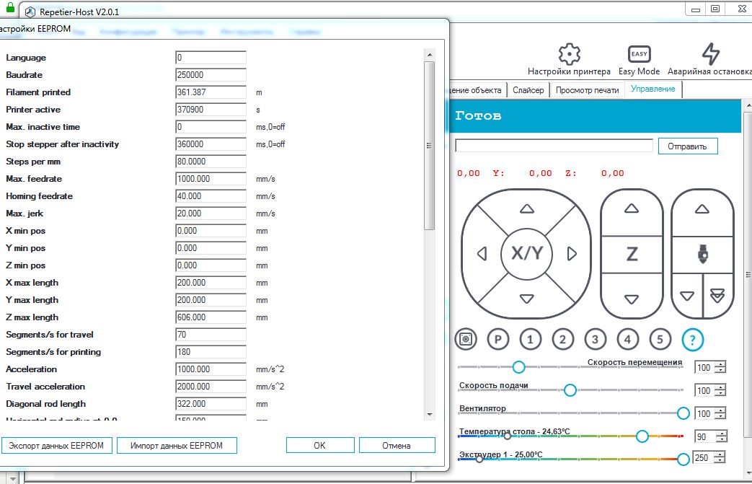Click the question mark help circle
This screenshot has height=484, width=752.
[692, 339]
